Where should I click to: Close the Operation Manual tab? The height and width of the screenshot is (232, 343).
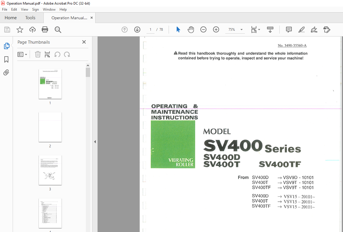point(92,18)
